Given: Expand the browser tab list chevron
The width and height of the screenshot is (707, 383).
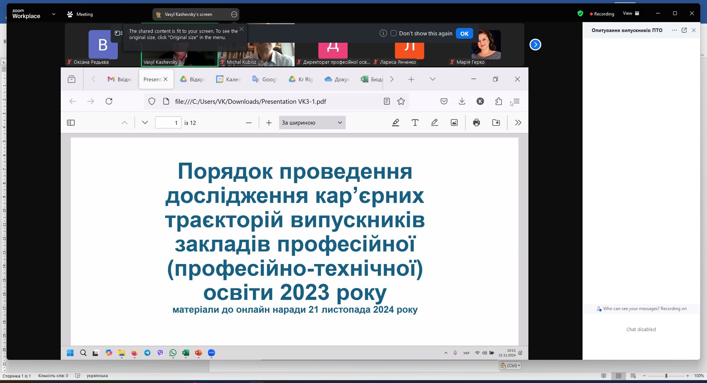Looking at the screenshot, I should pyautogui.click(x=433, y=79).
